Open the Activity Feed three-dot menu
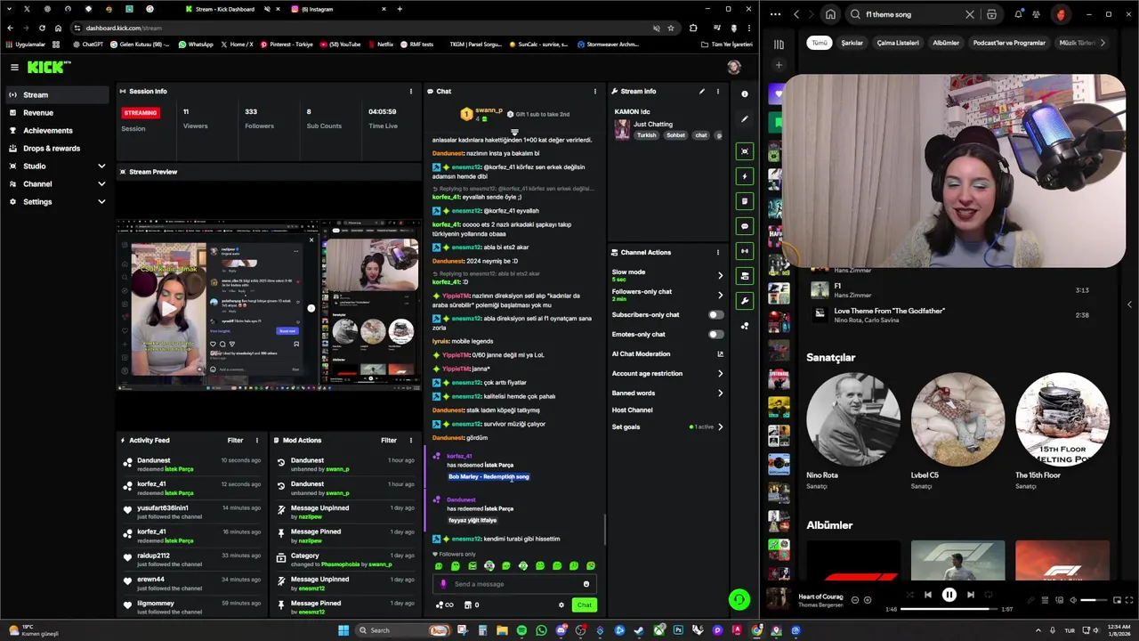Image resolution: width=1139 pixels, height=641 pixels. click(x=256, y=440)
